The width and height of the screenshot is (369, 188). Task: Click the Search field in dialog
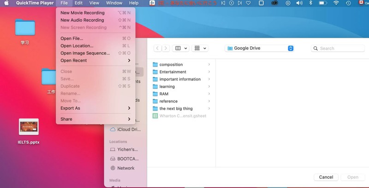338,49
